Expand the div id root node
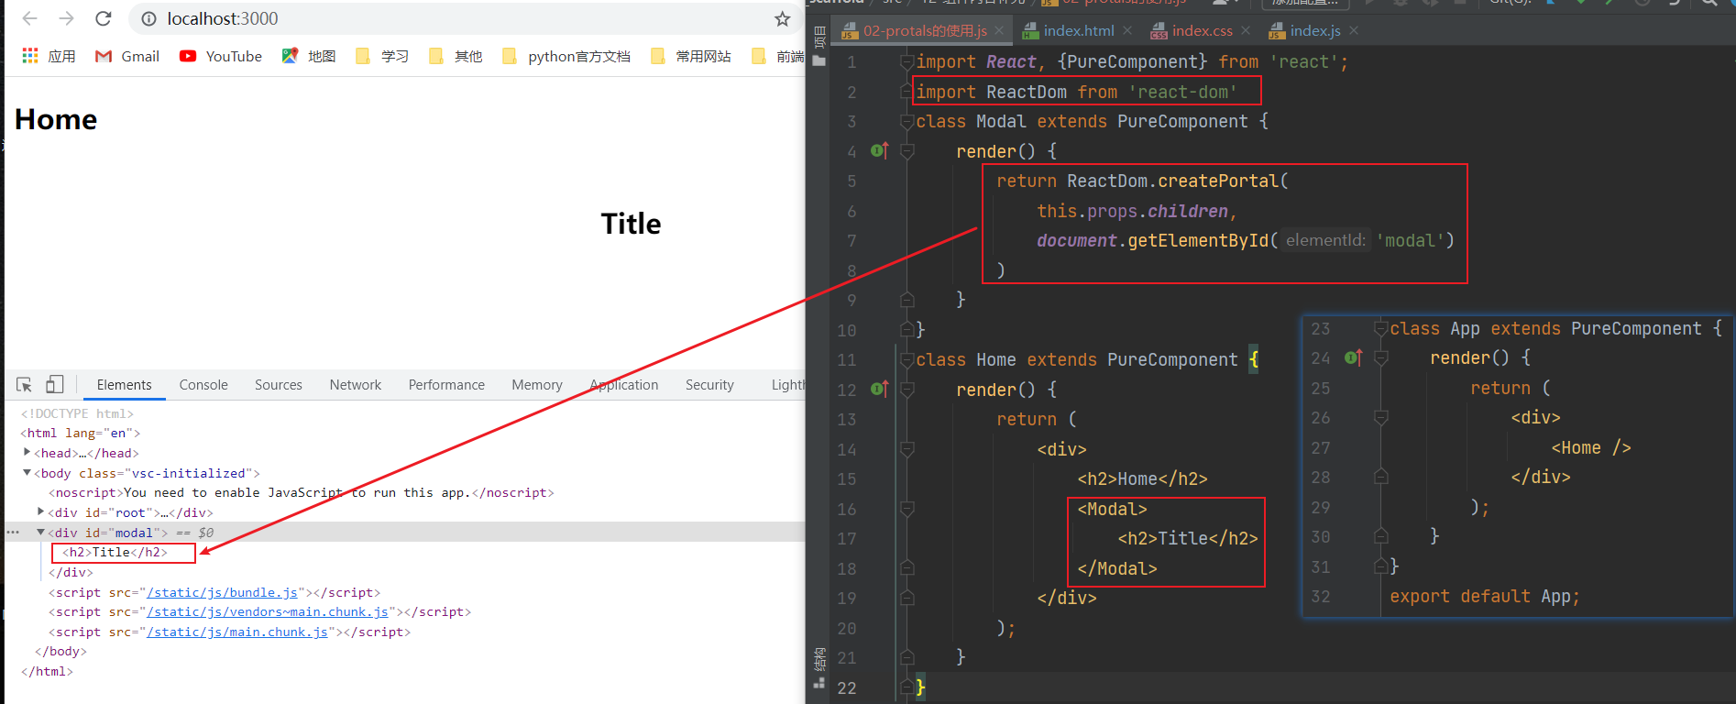This screenshot has width=1736, height=704. 40,512
